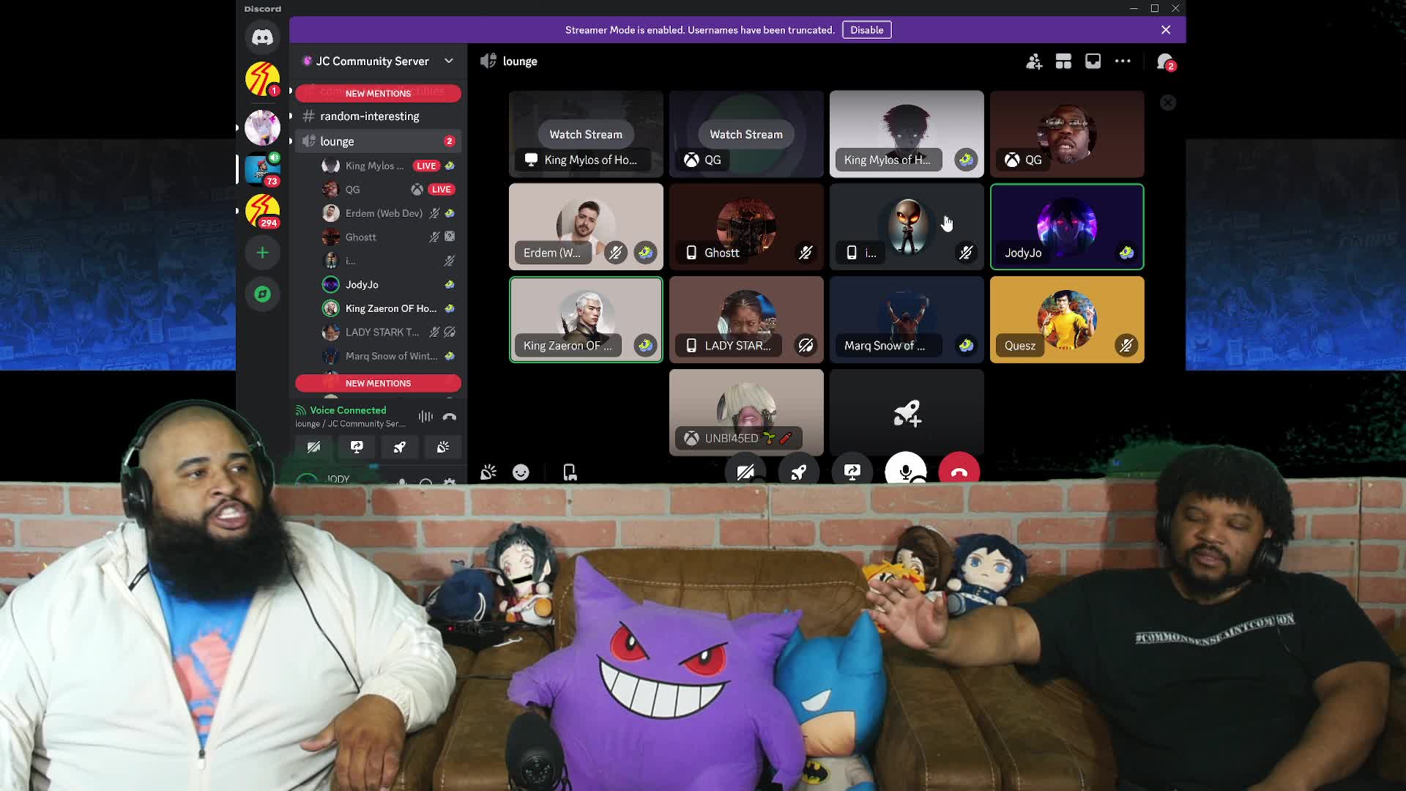Click the grid layout icon in channel header

click(1063, 62)
